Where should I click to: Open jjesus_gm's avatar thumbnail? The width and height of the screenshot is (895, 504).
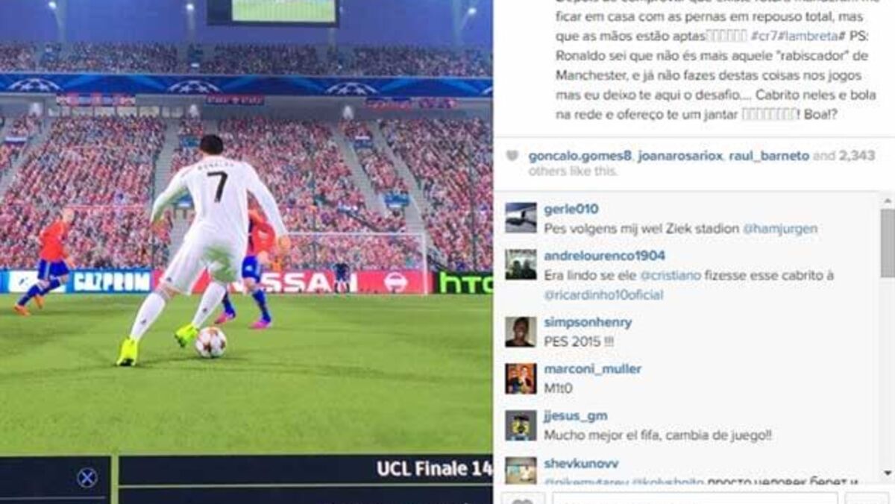[x=521, y=425]
